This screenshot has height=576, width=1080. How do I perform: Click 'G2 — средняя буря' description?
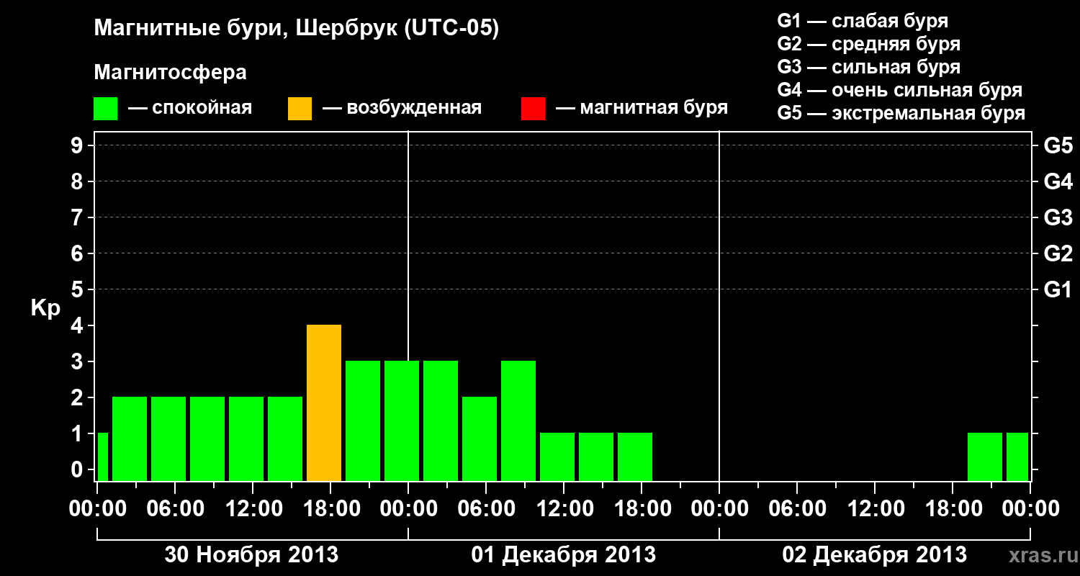pos(868,44)
